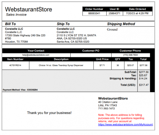Click the 'User ID' header cell
Viewport: 159px width, 135px height.
(x=114, y=9)
